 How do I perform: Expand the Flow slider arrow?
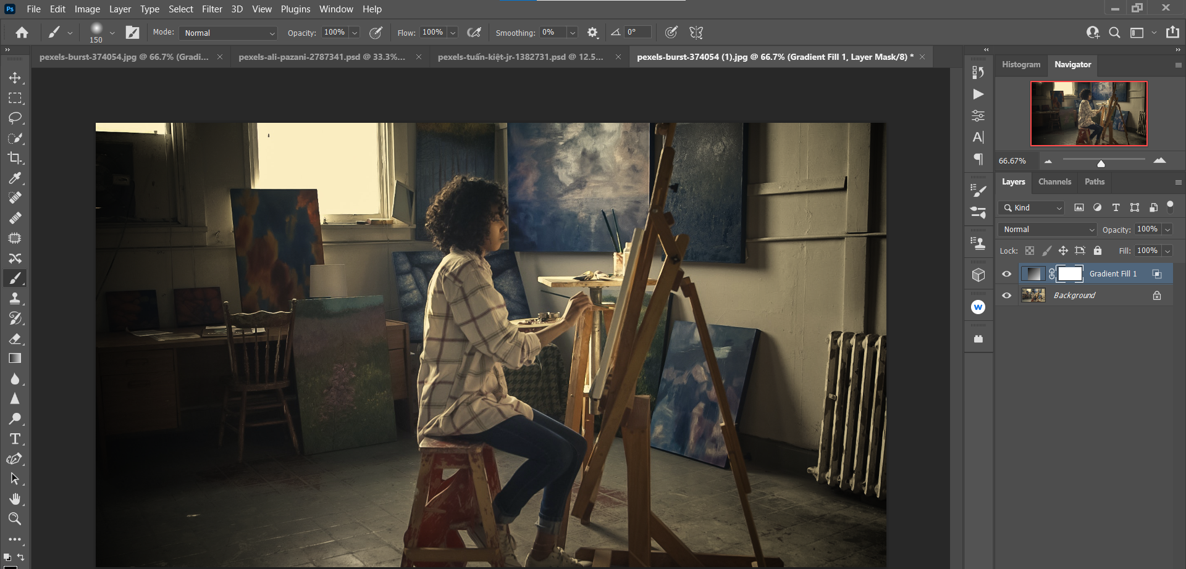[x=453, y=33]
